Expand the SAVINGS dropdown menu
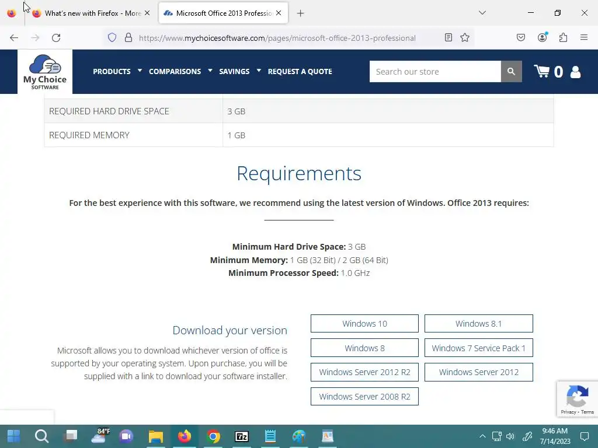Screen dimensions: 598x448 point(240,71)
